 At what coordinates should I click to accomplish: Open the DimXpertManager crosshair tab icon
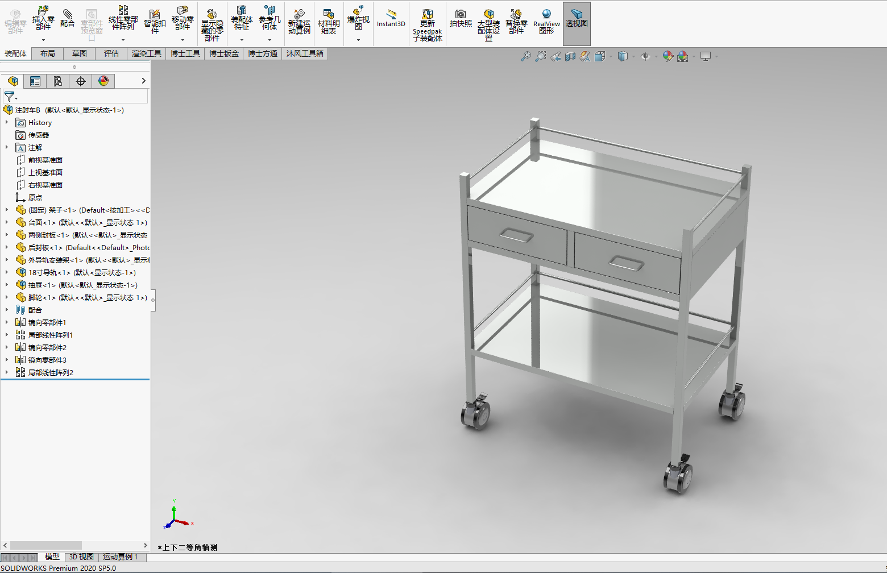point(81,81)
